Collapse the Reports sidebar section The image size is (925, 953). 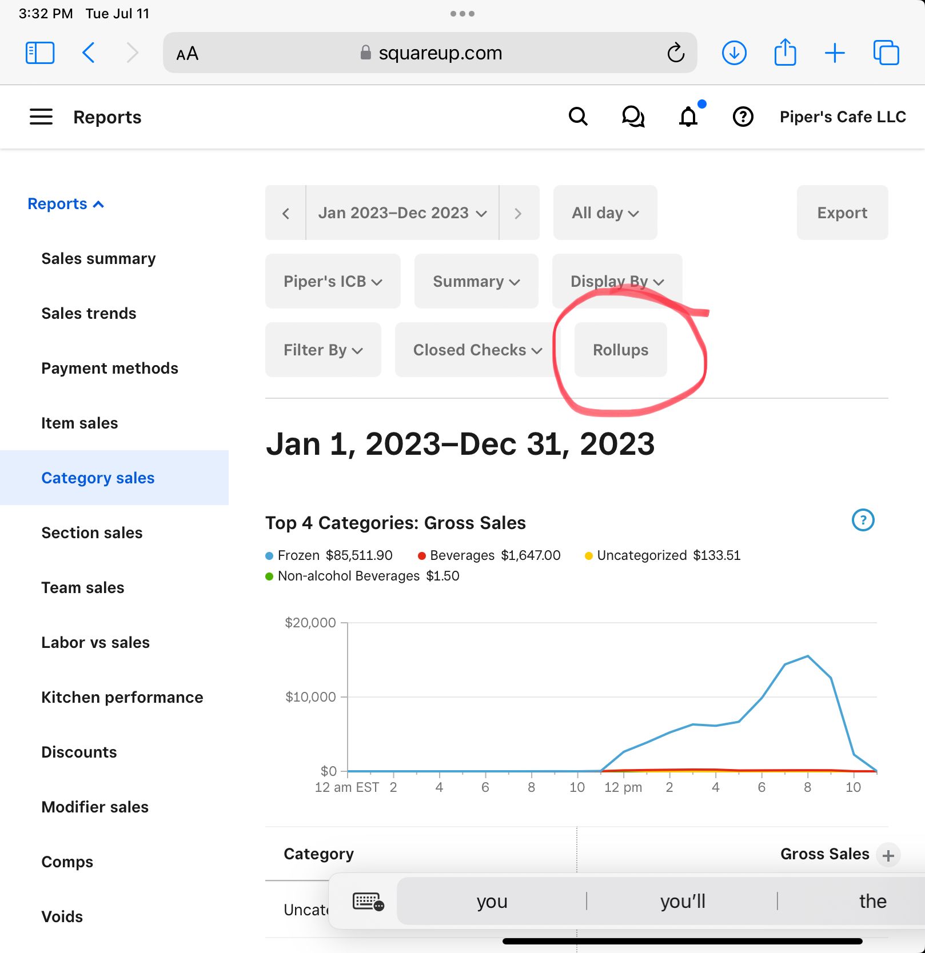pyautogui.click(x=66, y=204)
